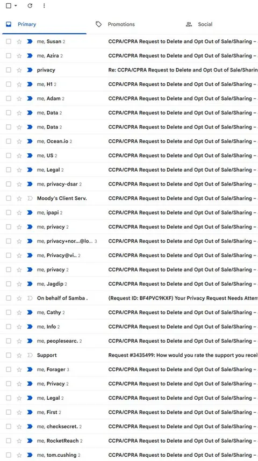Screen dimensions: 258x461
Task: Click importance marker on 'me, First' row
Action: (x=30, y=412)
